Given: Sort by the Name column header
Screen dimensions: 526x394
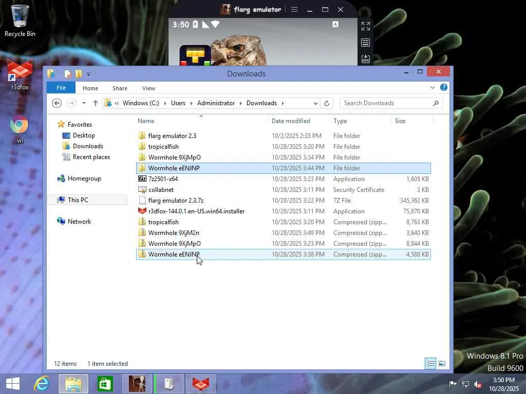Looking at the screenshot, I should coord(201,121).
